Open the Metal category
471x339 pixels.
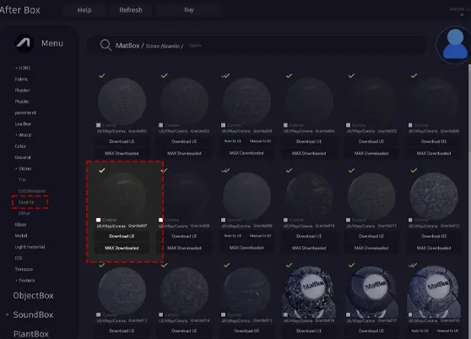coord(21,236)
